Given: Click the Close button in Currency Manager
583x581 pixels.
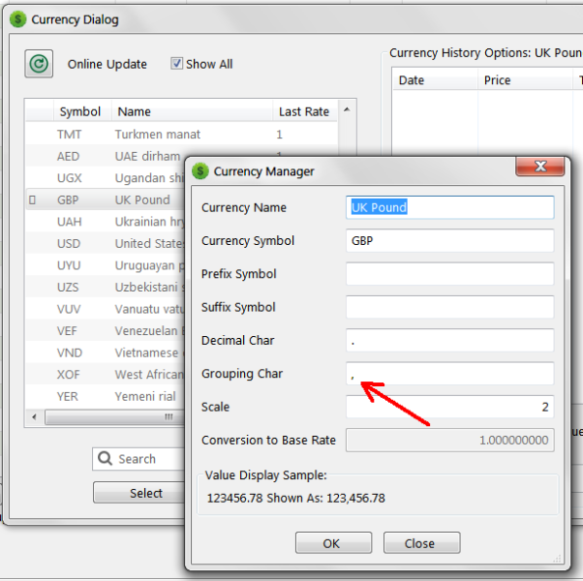Looking at the screenshot, I should pos(419,543).
